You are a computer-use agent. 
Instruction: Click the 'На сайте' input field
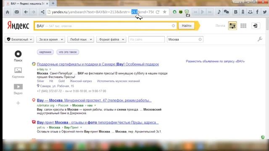pos(147,39)
